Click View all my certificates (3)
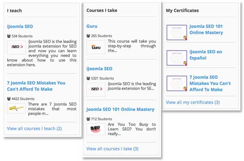The height and width of the screenshot is (161, 244). 193,102
